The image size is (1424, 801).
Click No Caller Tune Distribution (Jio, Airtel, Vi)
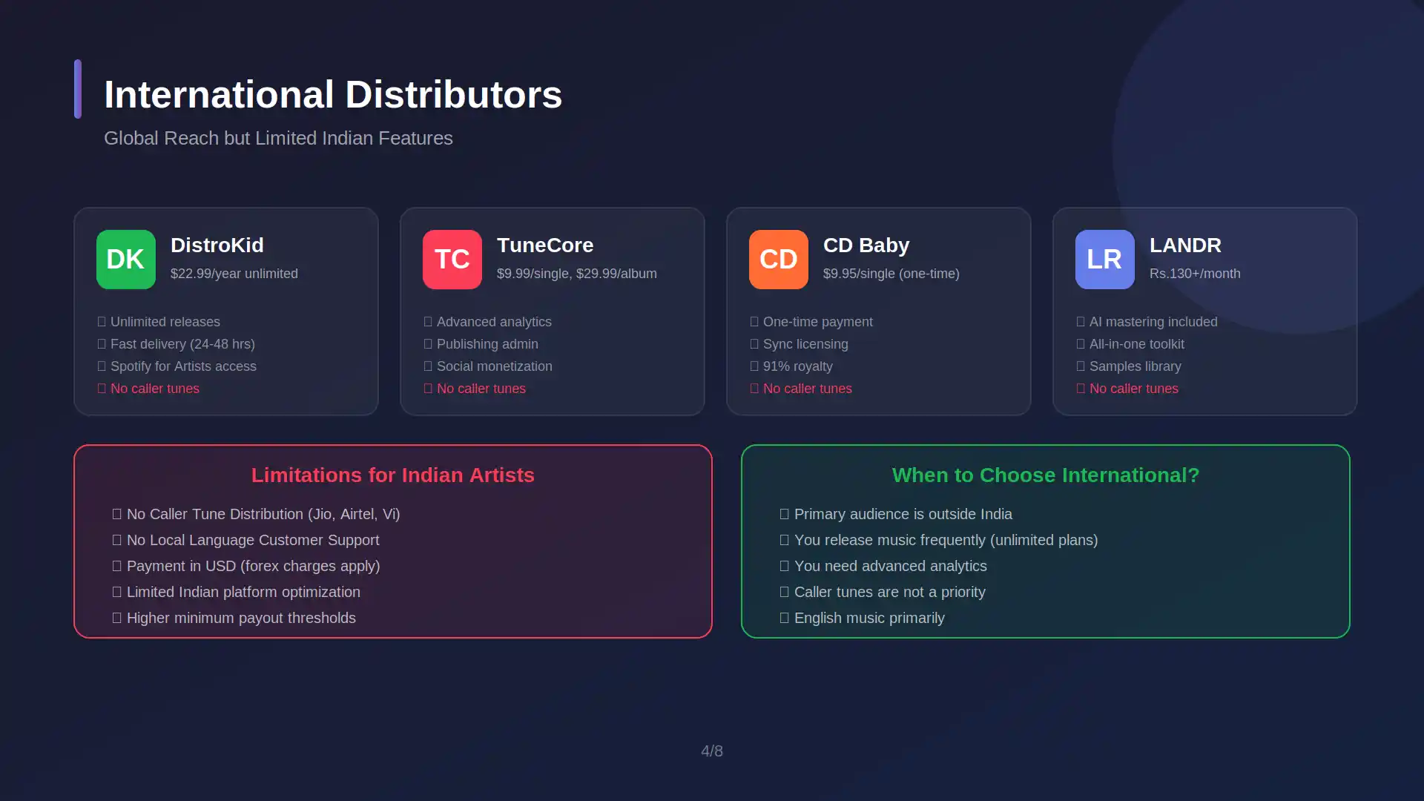pos(256,514)
